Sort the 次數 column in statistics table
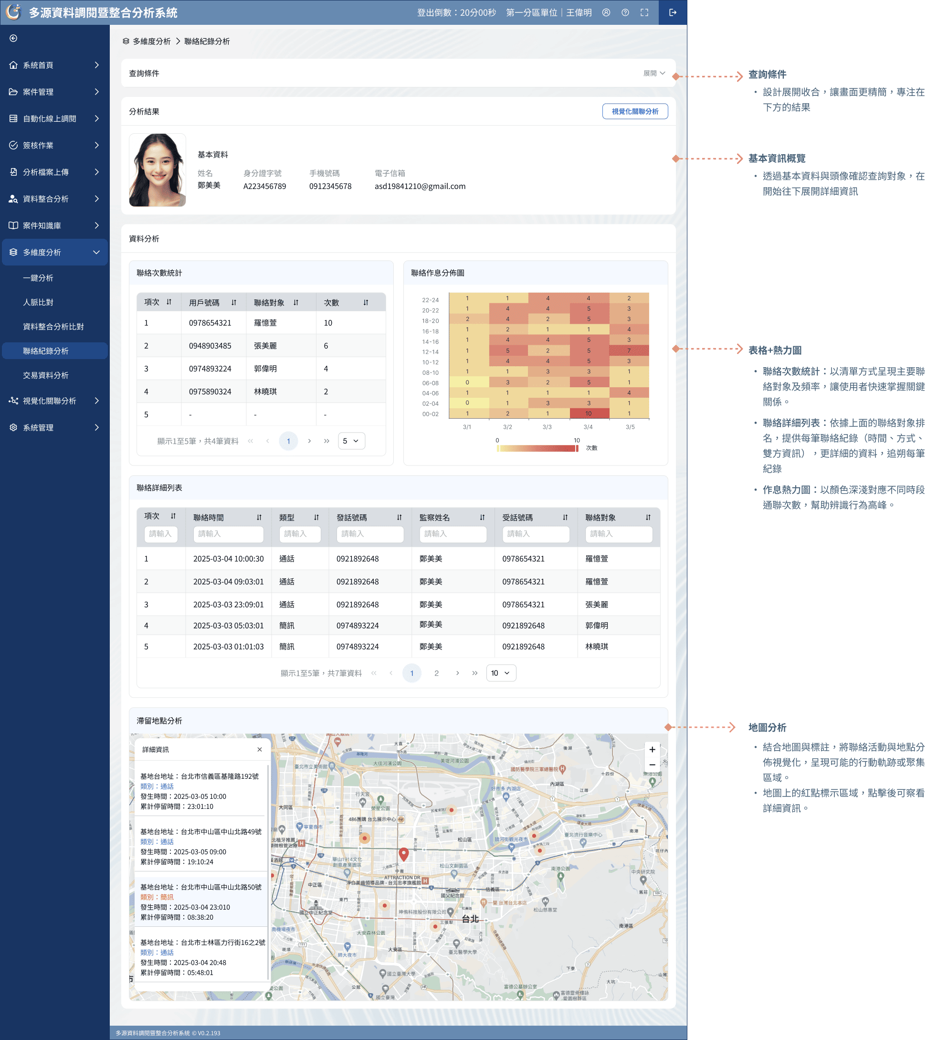The width and height of the screenshot is (927, 1040). [x=366, y=302]
